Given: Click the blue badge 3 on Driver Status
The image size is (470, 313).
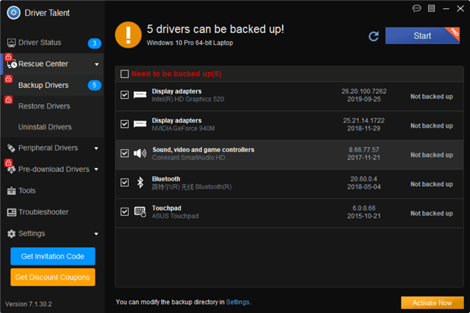Looking at the screenshot, I should pyautogui.click(x=95, y=43).
